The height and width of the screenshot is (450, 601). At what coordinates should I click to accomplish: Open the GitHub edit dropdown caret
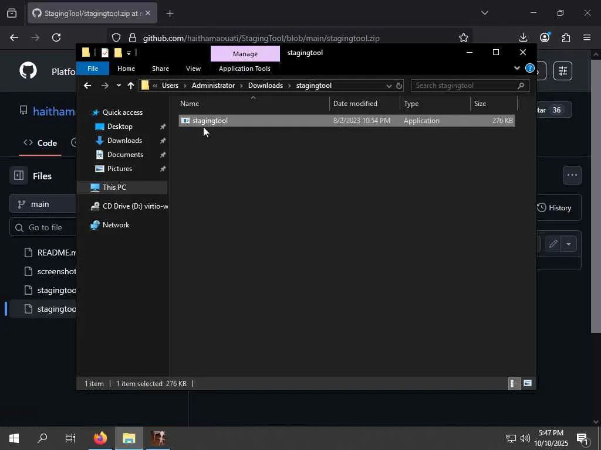click(569, 244)
